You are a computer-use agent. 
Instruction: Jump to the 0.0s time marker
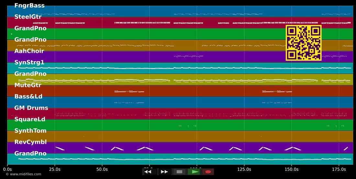point(7,169)
